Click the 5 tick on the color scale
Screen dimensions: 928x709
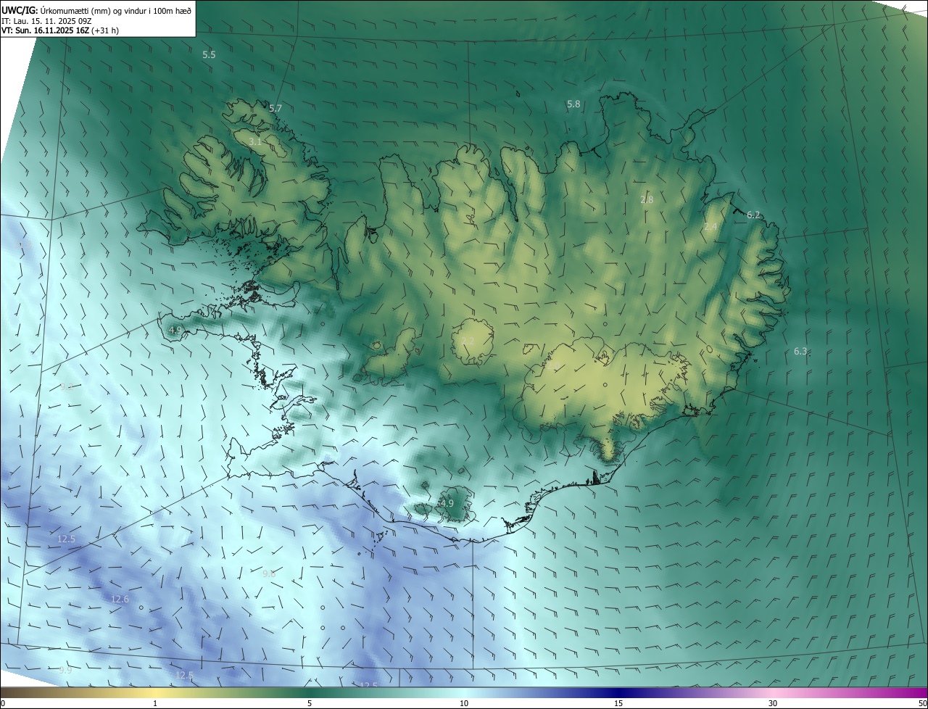pyautogui.click(x=310, y=703)
